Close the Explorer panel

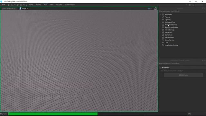[205, 8]
